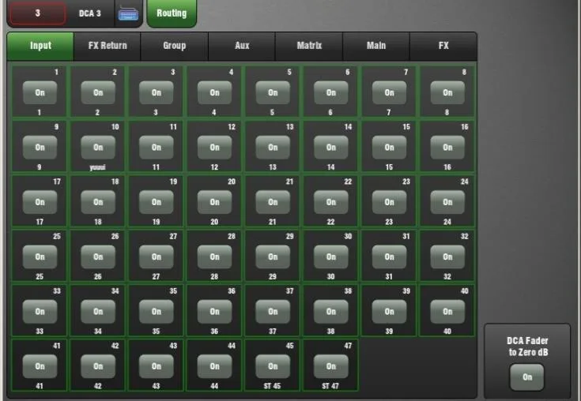Toggle input channel 3 On button

[x=156, y=92]
